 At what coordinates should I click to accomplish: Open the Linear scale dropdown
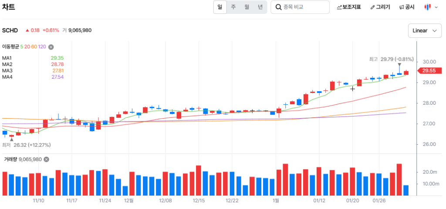425,30
